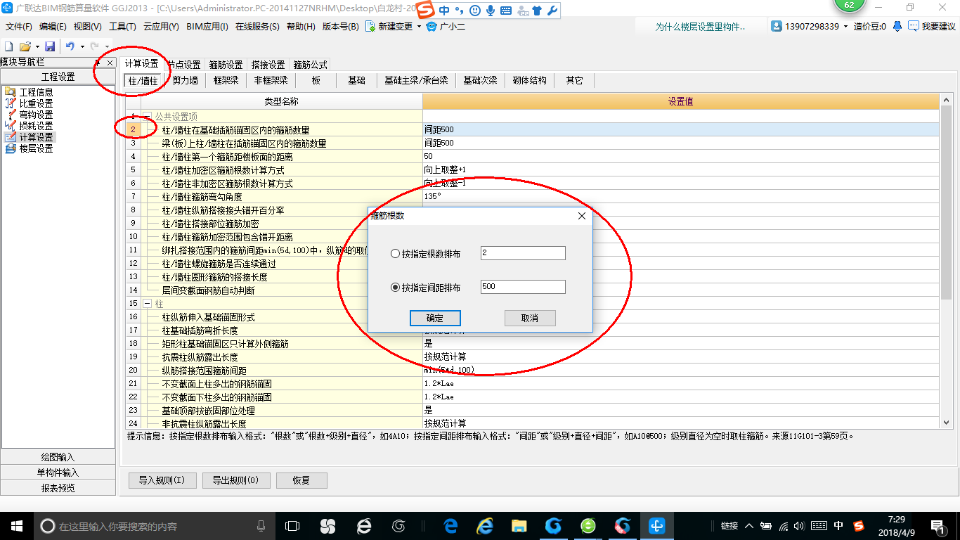This screenshot has width=960, height=540.
Task: Click the settings table vertical scrollbar
Action: (x=946, y=202)
